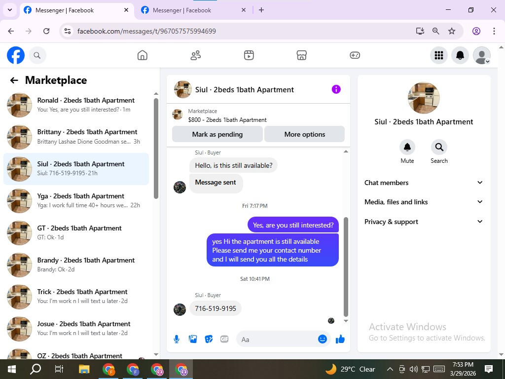
Task: Go to Home feed icon
Action: click(143, 55)
